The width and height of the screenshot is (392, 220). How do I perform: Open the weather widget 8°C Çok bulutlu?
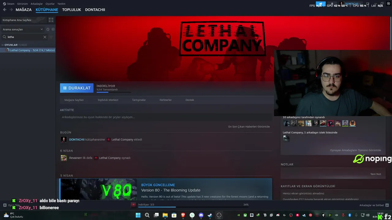coord(13,215)
